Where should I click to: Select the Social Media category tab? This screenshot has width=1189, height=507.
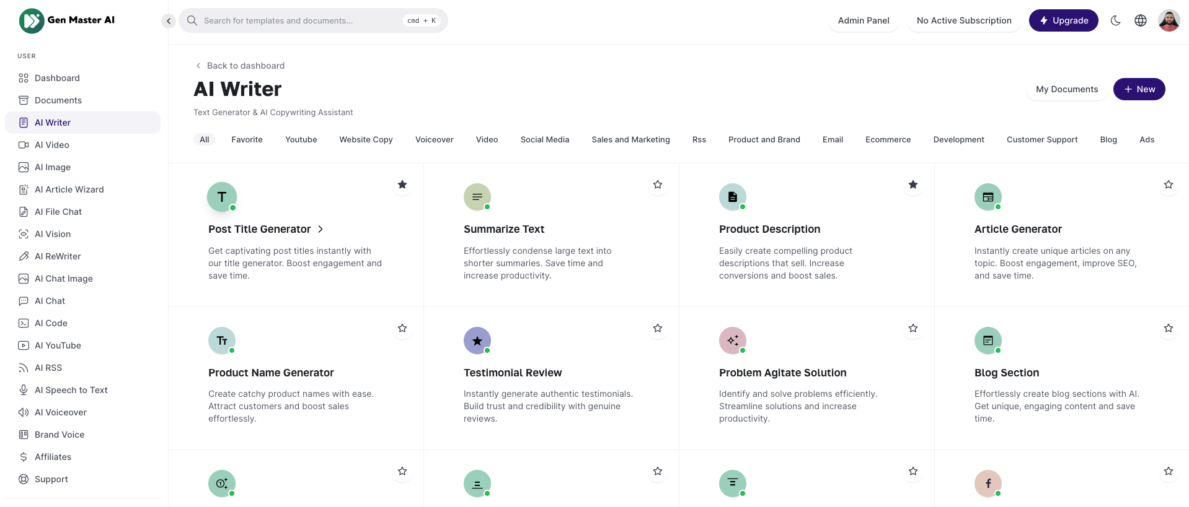544,139
